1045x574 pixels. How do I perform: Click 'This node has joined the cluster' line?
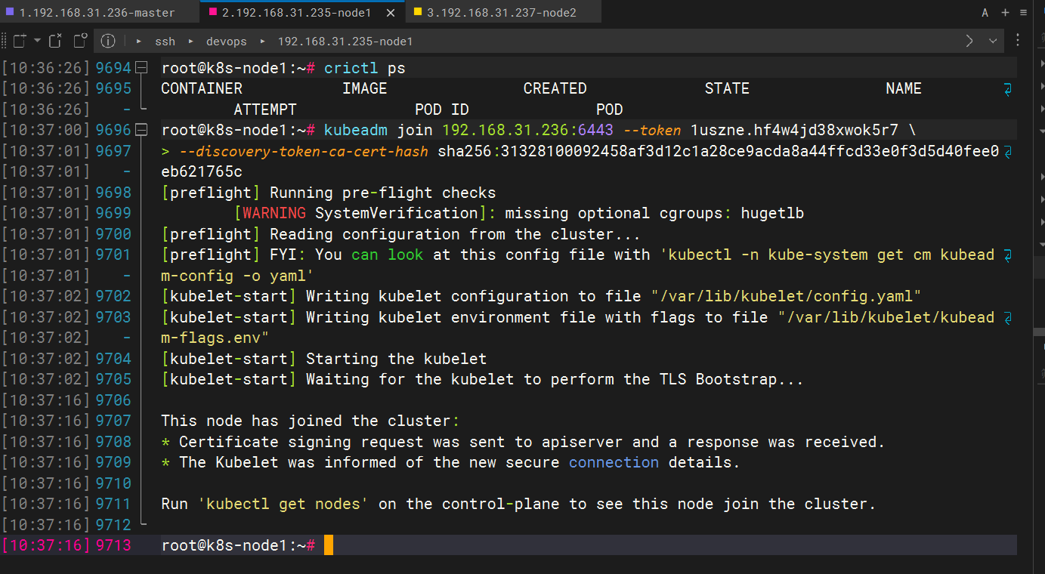coord(310,421)
